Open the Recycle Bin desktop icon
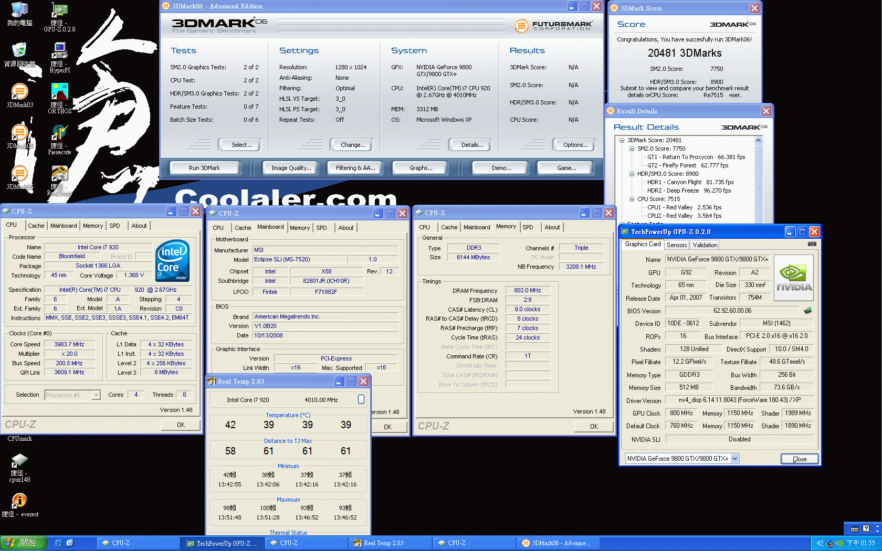Viewport: 882px width, 551px height. 19,54
